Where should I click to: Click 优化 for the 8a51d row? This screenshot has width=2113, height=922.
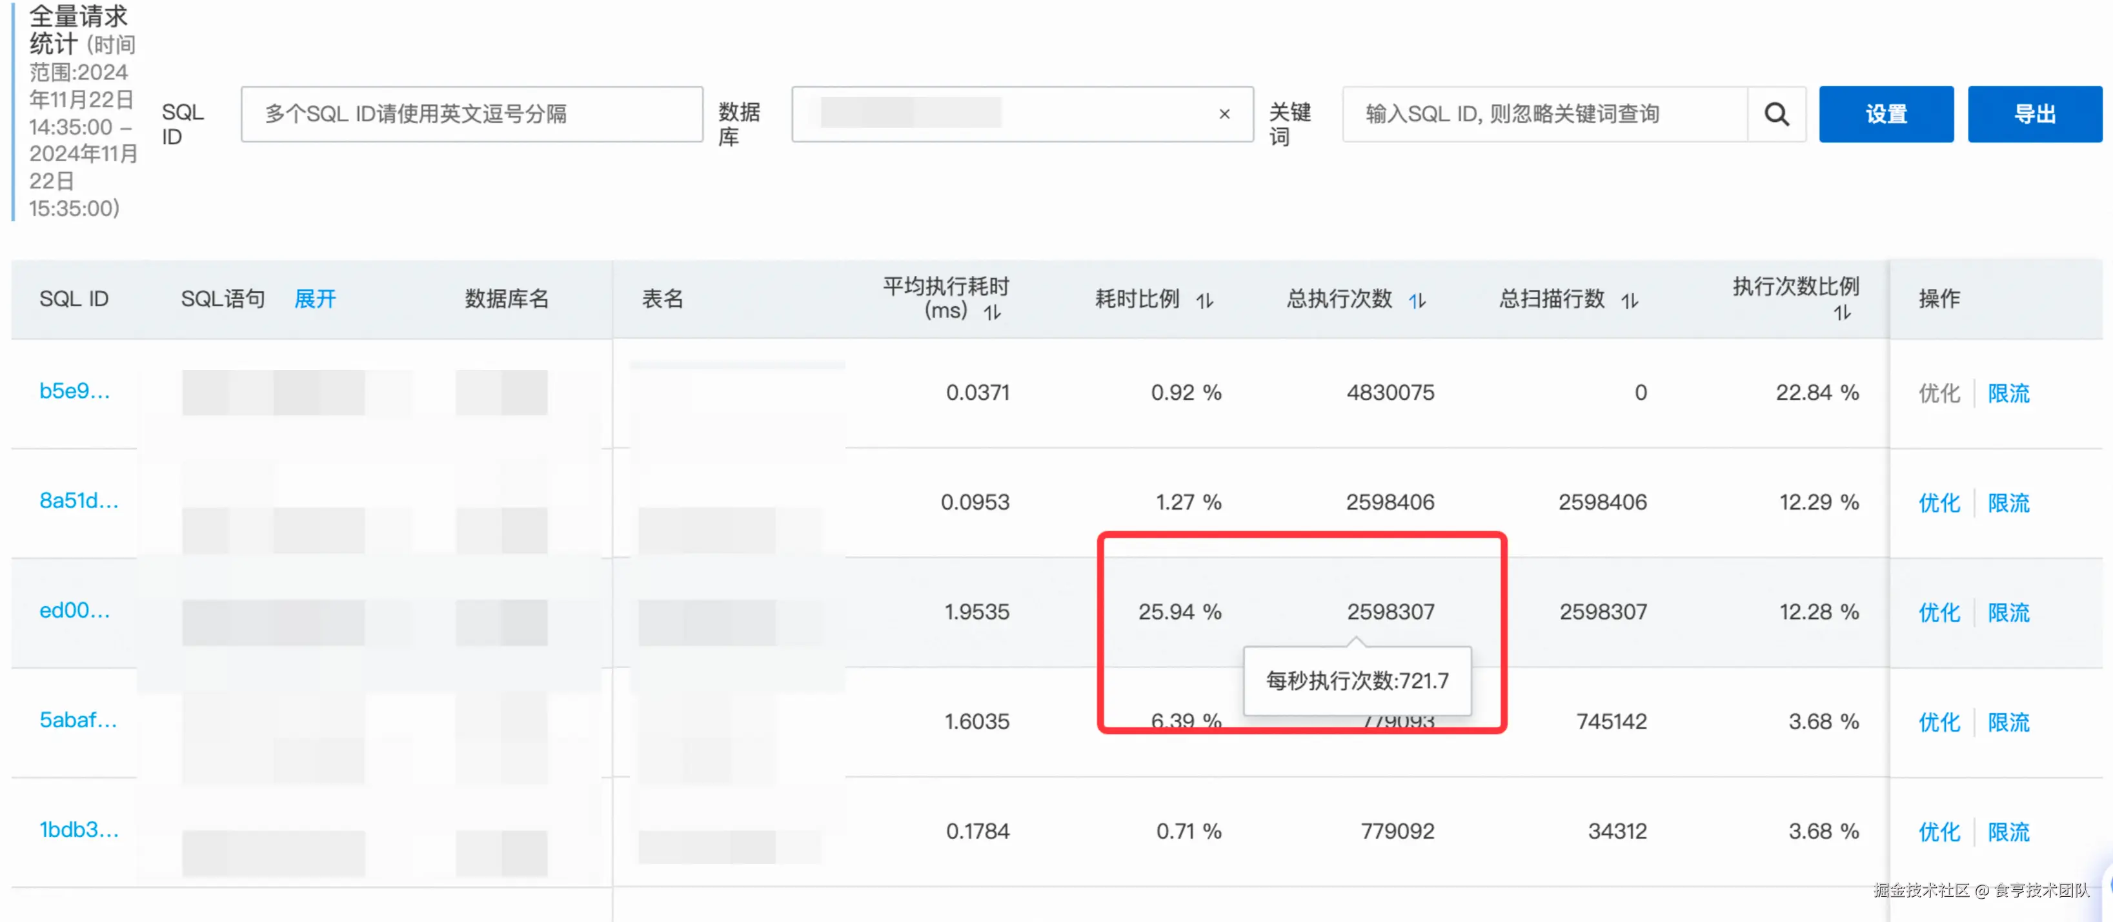[x=1938, y=502]
